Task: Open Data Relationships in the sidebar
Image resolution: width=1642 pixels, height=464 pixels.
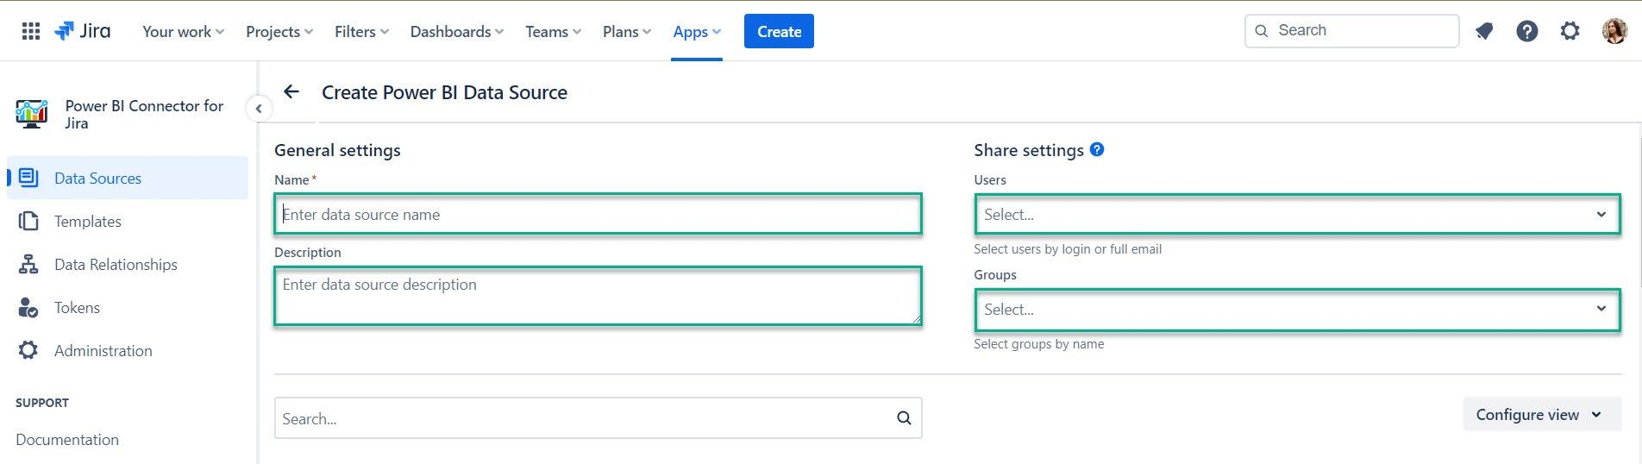Action: coord(128,265)
